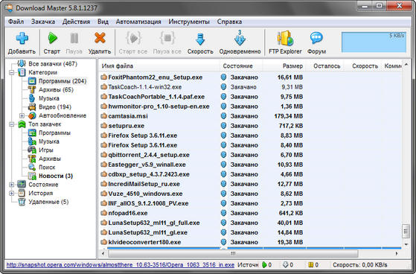The width and height of the screenshot is (416, 274).
Task: Open Одновременно simultaneous downloads icon
Action: point(240,38)
